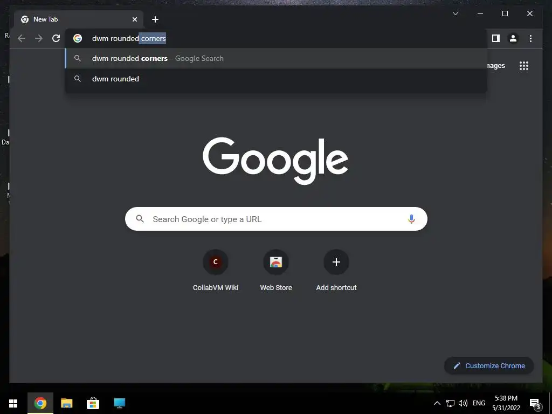This screenshot has width=552, height=414.
Task: Click the Chrome taskbar icon
Action: click(40, 403)
